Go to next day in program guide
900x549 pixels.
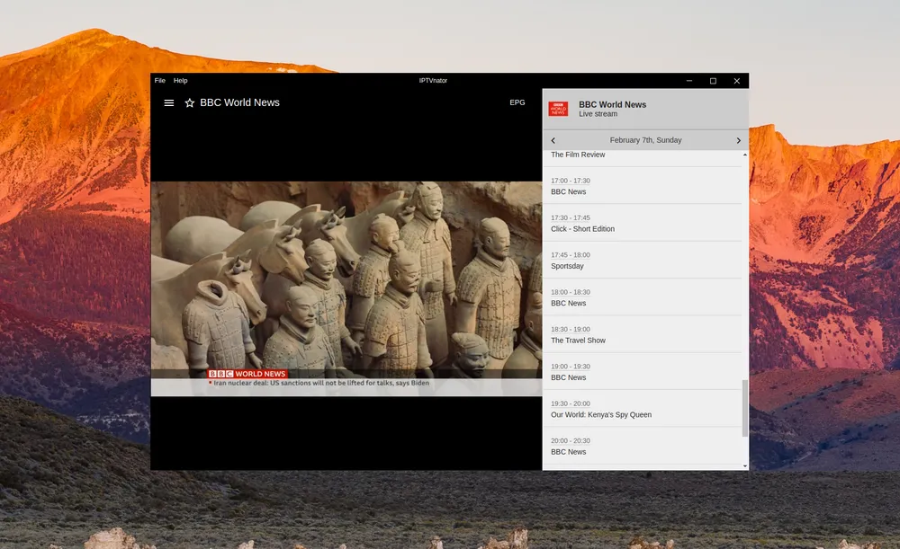pos(739,141)
